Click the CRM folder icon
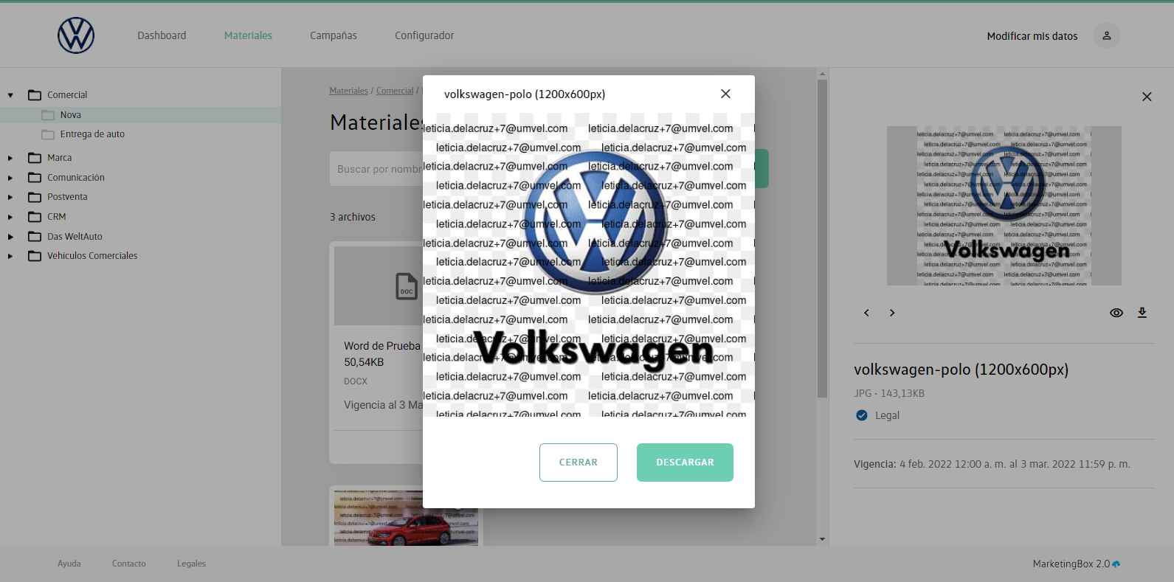Screen dimensions: 1174x582 [35, 217]
